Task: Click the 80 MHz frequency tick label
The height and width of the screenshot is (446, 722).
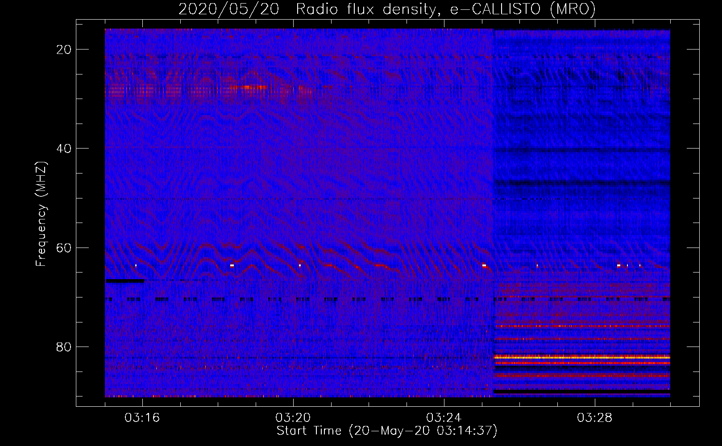Action: click(x=64, y=347)
